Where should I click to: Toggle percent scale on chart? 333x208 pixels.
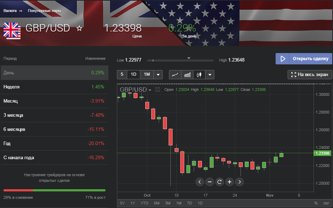[316, 203]
